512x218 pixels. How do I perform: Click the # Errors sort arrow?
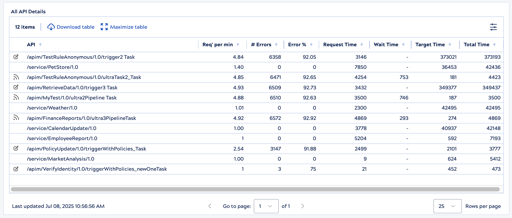click(276, 45)
